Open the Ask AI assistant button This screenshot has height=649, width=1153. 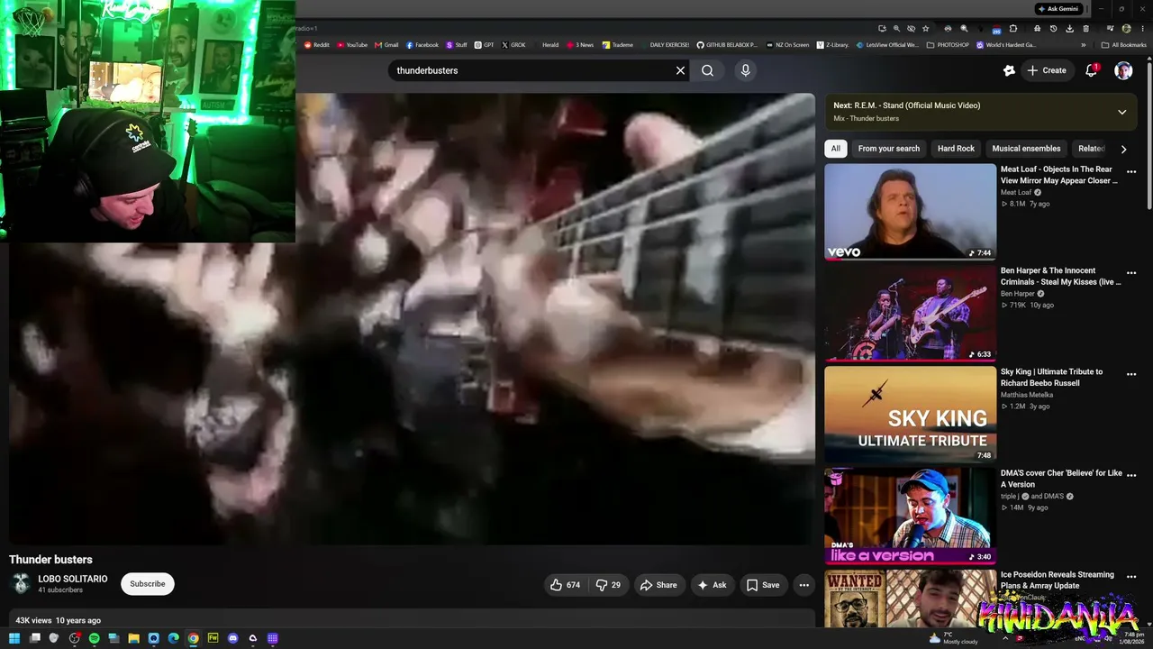point(712,585)
